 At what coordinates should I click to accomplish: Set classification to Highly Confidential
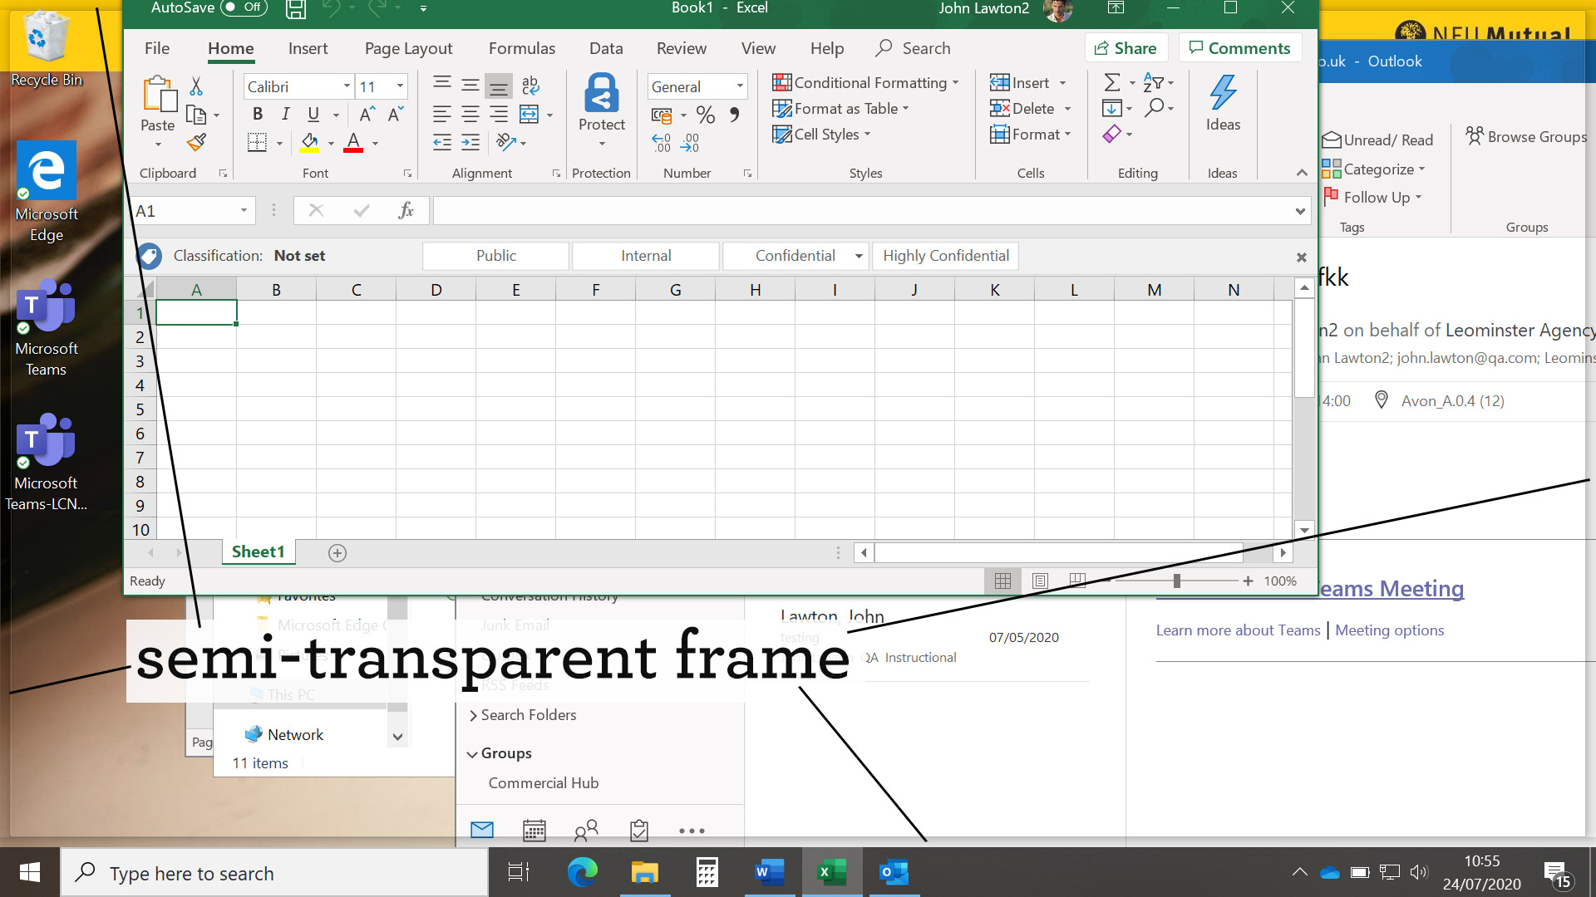click(x=945, y=256)
